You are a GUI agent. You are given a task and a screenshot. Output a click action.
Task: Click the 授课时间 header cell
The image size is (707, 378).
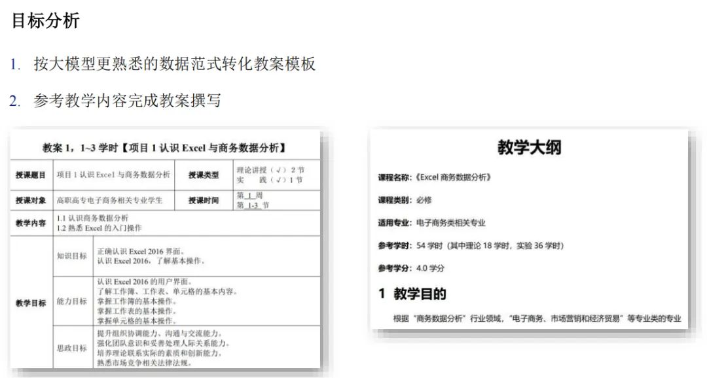click(204, 201)
